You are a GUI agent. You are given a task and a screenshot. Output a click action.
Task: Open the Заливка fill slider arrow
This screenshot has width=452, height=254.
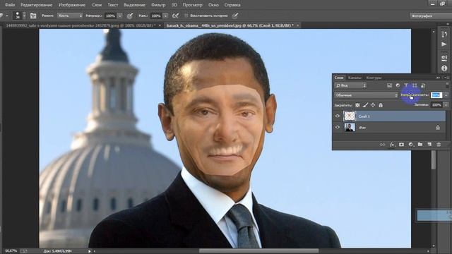(x=446, y=105)
